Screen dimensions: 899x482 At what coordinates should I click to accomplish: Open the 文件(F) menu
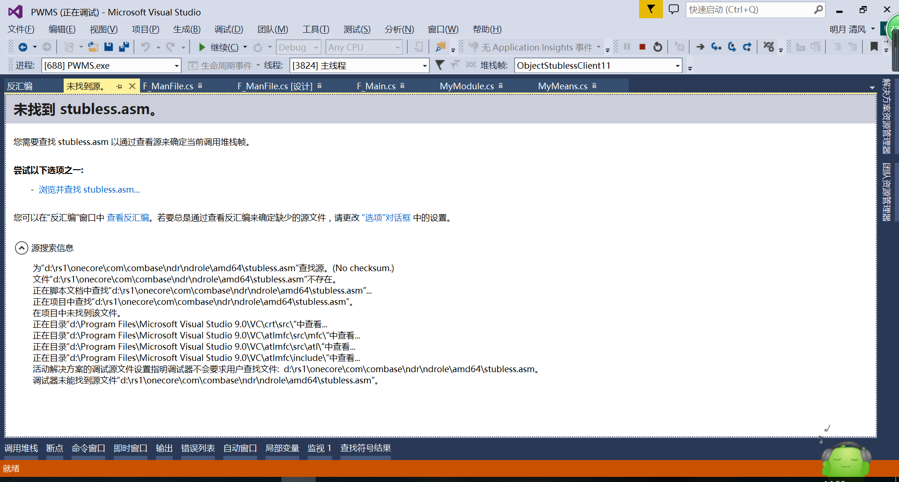click(21, 29)
